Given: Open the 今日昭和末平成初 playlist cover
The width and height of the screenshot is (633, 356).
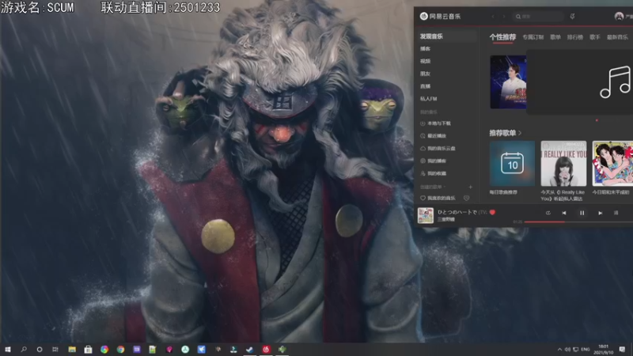Looking at the screenshot, I should [612, 164].
